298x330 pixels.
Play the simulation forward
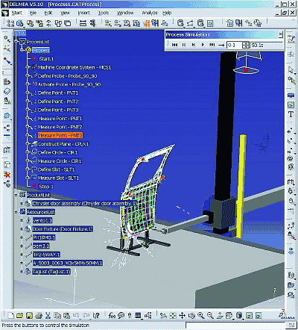(203, 45)
